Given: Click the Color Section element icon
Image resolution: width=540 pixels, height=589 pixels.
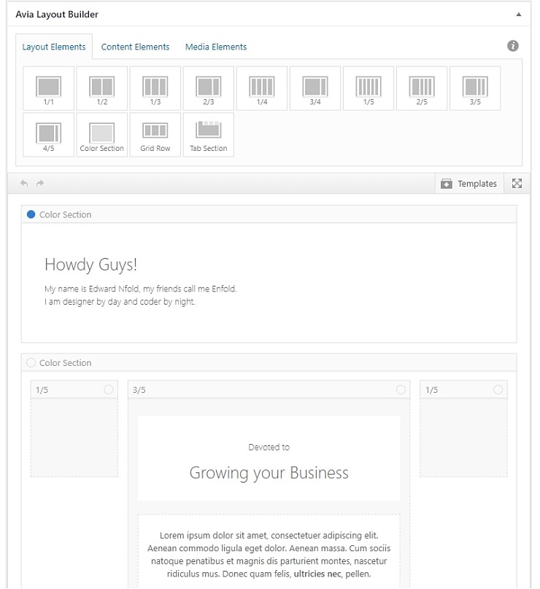Looking at the screenshot, I should 101,134.
